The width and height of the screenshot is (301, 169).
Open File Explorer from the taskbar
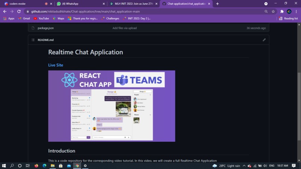pyautogui.click(x=53, y=166)
